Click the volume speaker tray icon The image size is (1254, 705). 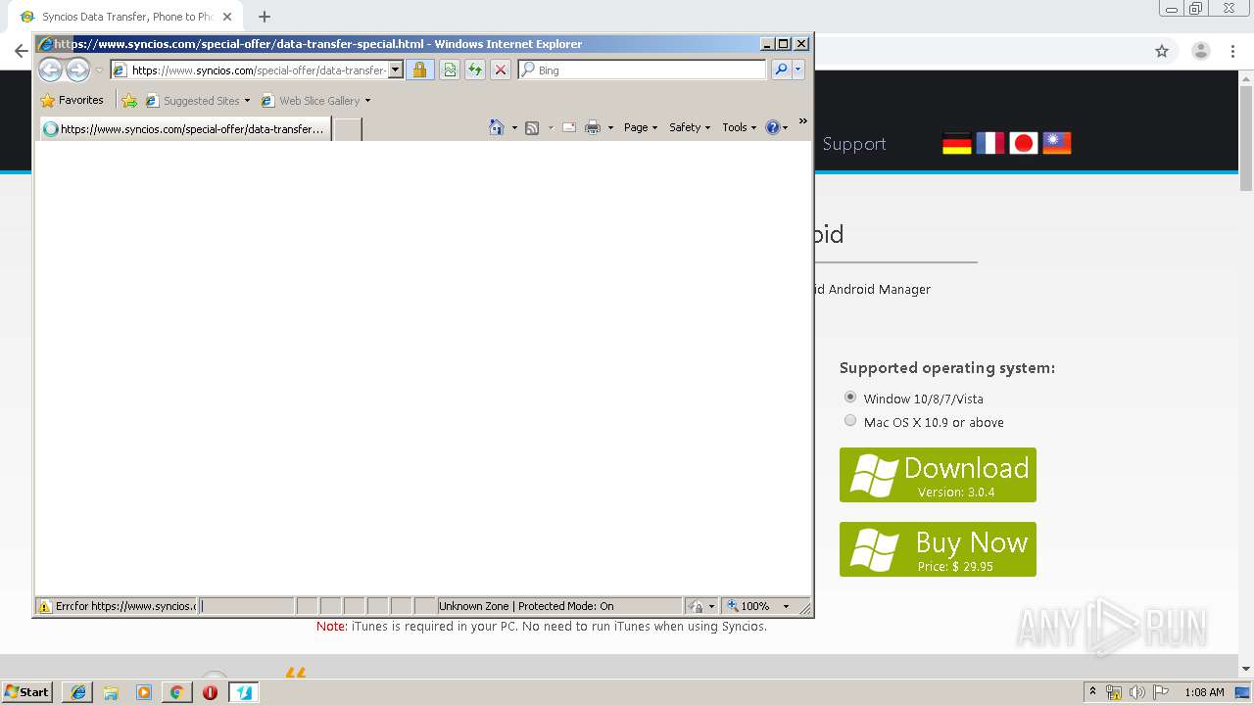1136,692
